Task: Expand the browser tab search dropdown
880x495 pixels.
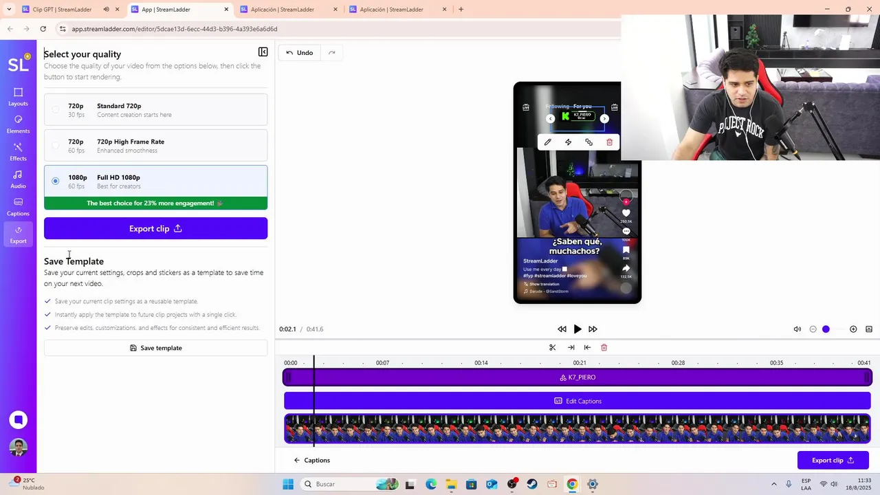Action: tap(8, 10)
